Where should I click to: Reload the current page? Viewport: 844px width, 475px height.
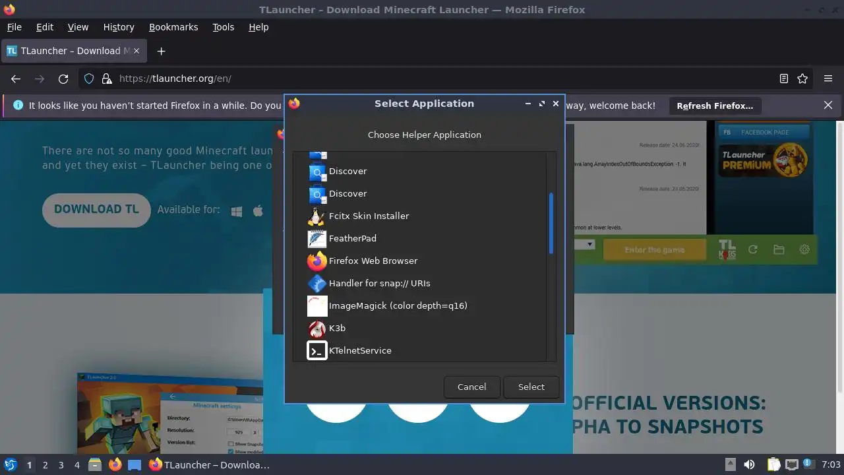[x=63, y=79]
